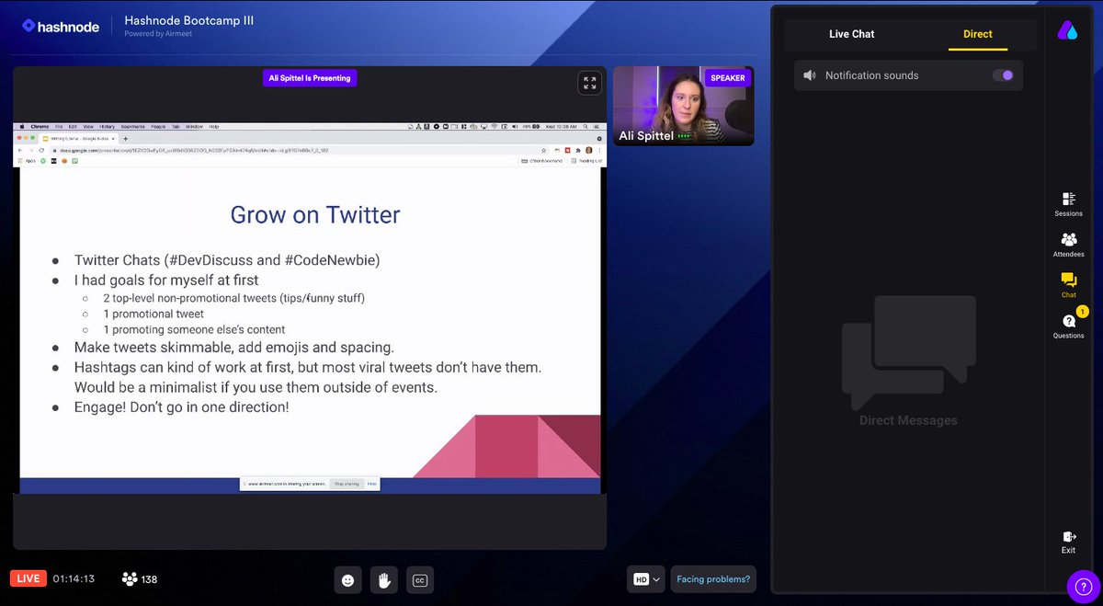The height and width of the screenshot is (606, 1103).
Task: Open the emoji reactions button
Action: [347, 579]
